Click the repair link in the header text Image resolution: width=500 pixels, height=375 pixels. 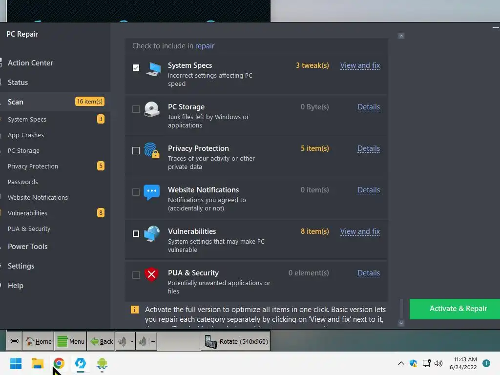[x=205, y=46]
